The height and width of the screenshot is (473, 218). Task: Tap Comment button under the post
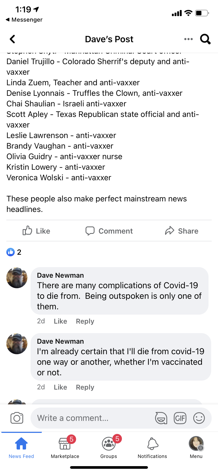tap(109, 231)
